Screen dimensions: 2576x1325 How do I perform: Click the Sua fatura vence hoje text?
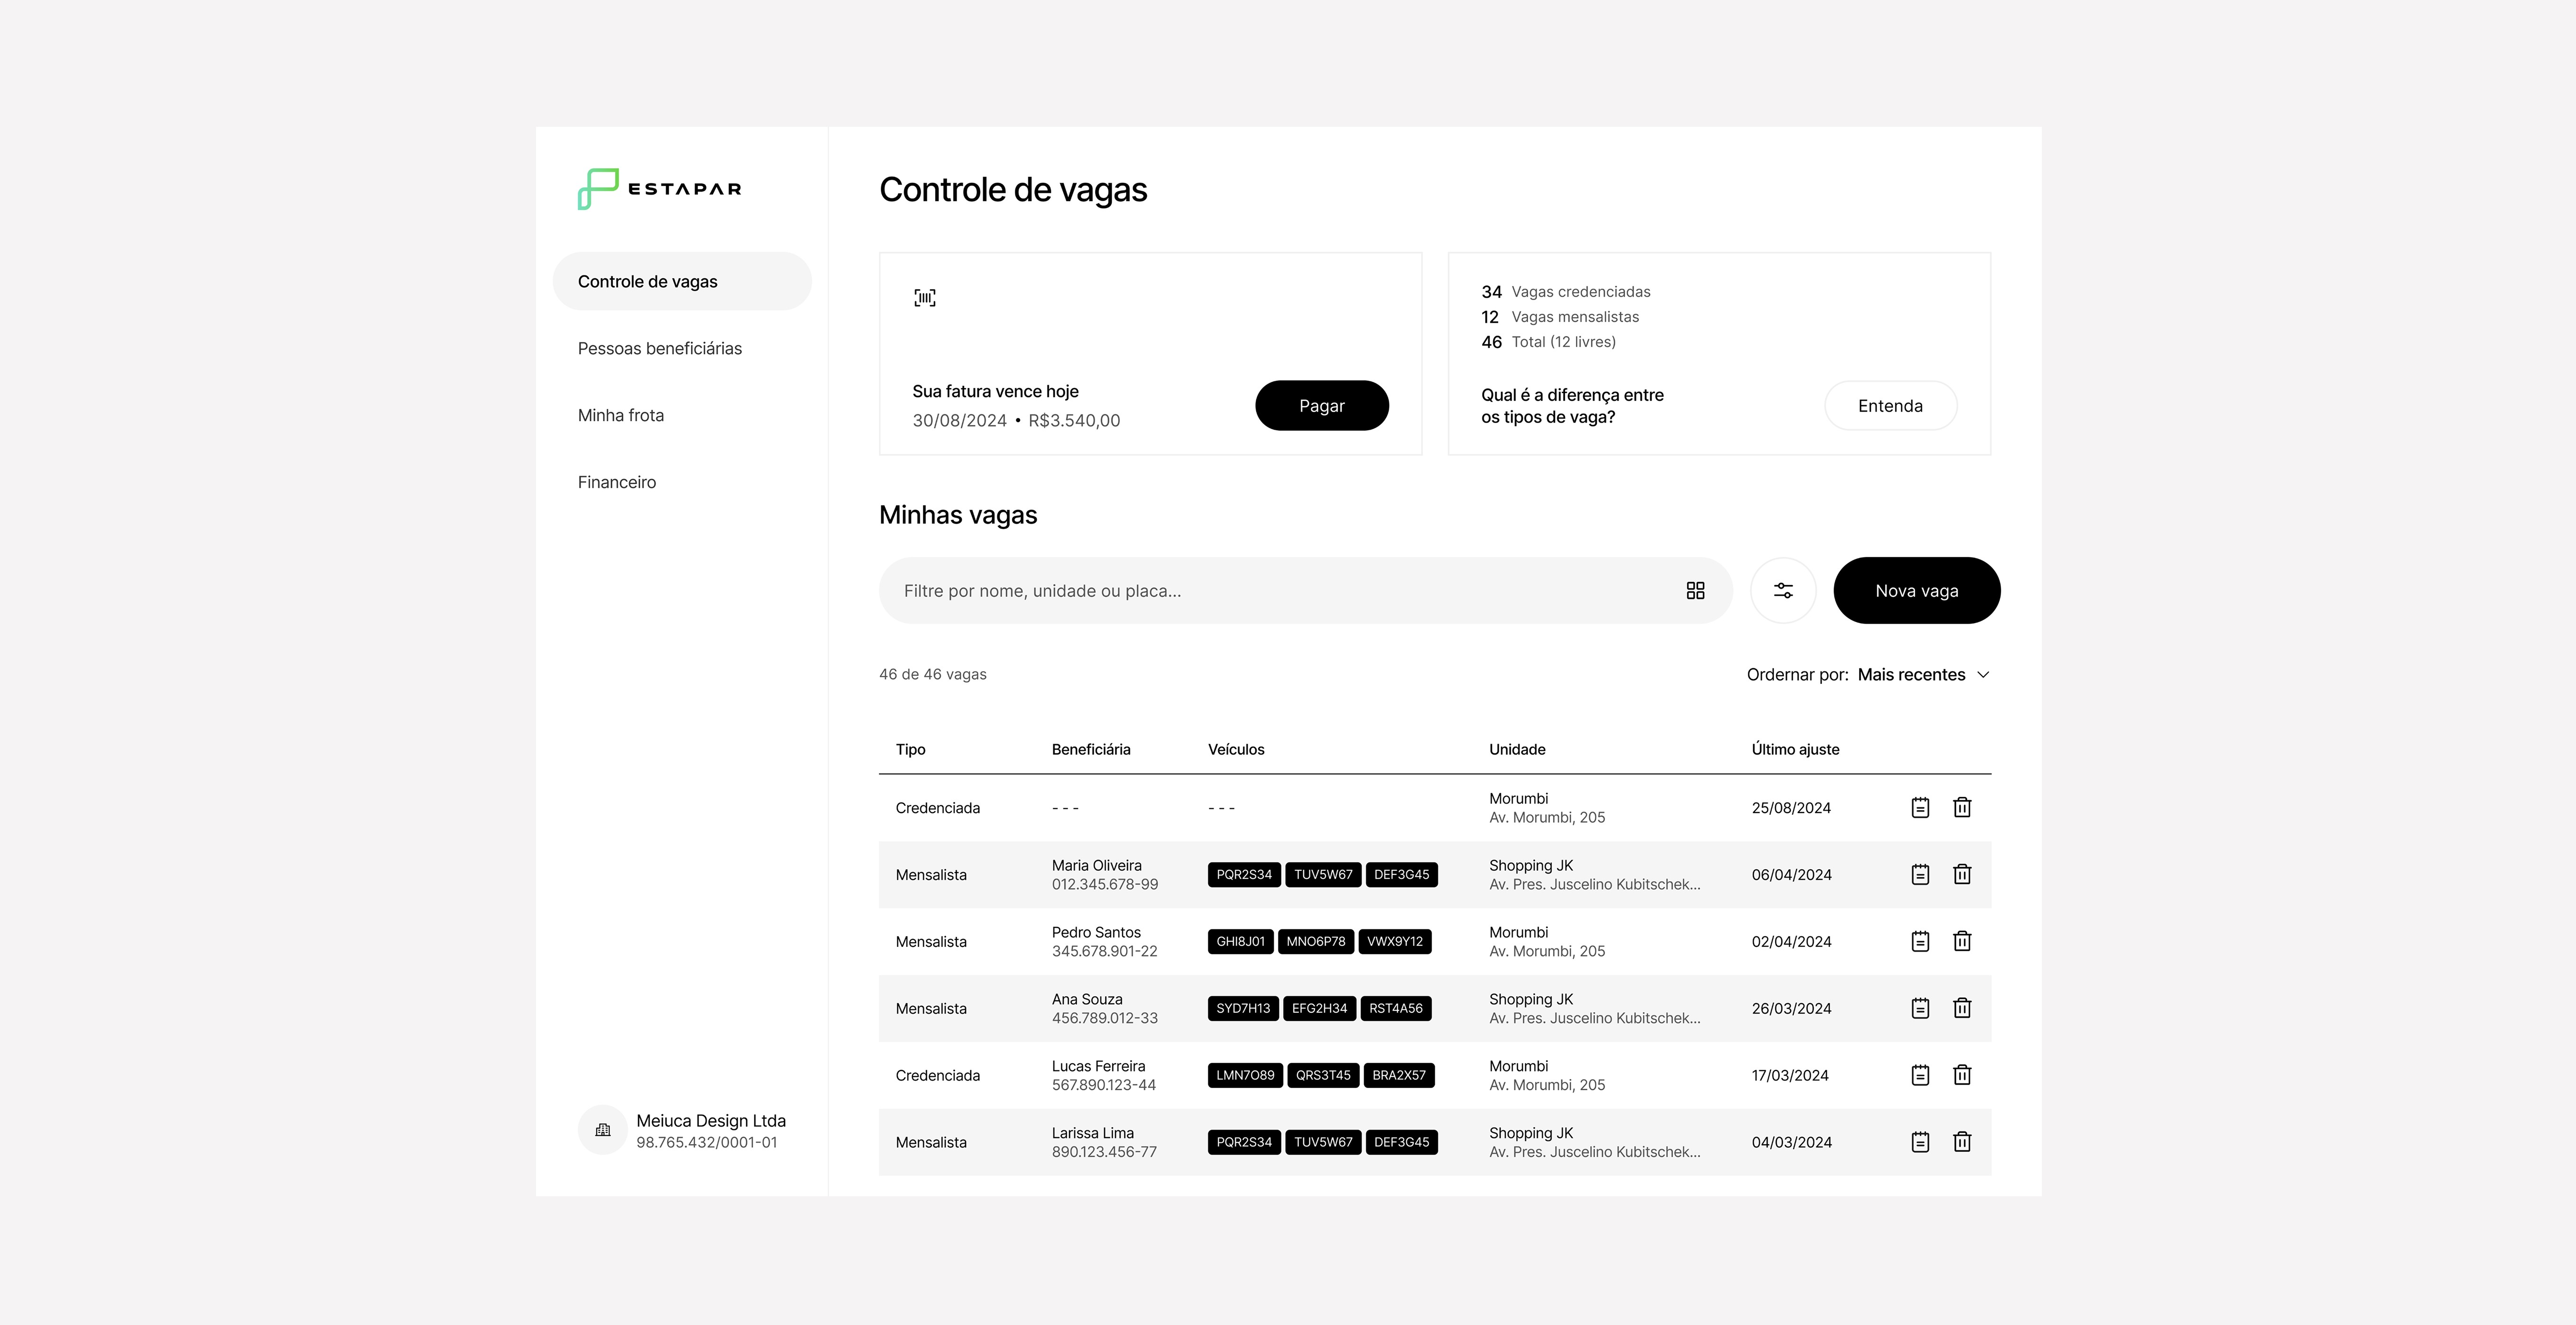click(x=995, y=392)
